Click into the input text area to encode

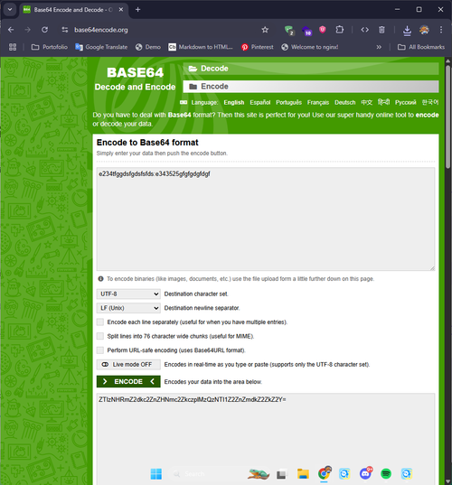(266, 219)
